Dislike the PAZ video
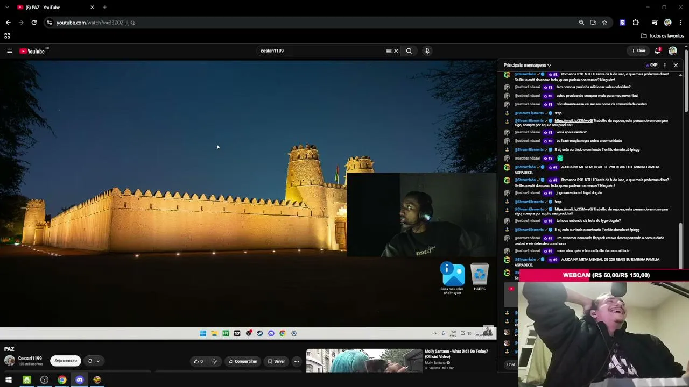Viewport: 689px width, 387px height. (x=214, y=361)
